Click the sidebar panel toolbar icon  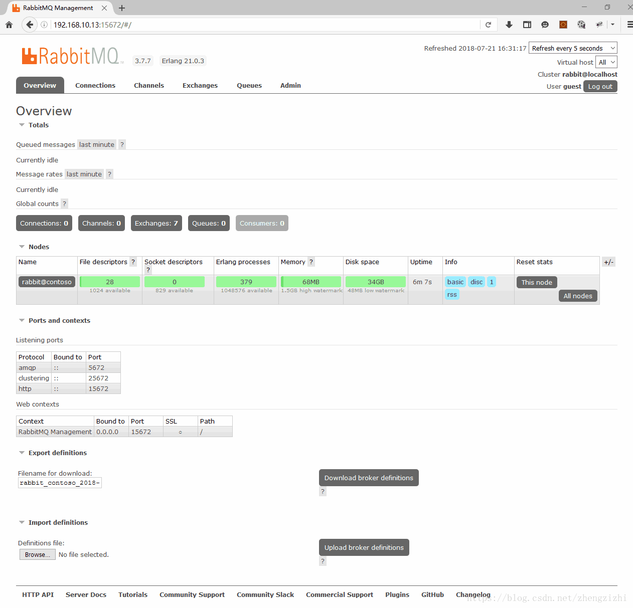click(527, 25)
